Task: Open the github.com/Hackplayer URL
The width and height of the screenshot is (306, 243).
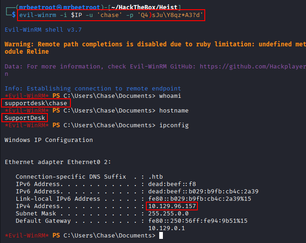Action: (253, 67)
